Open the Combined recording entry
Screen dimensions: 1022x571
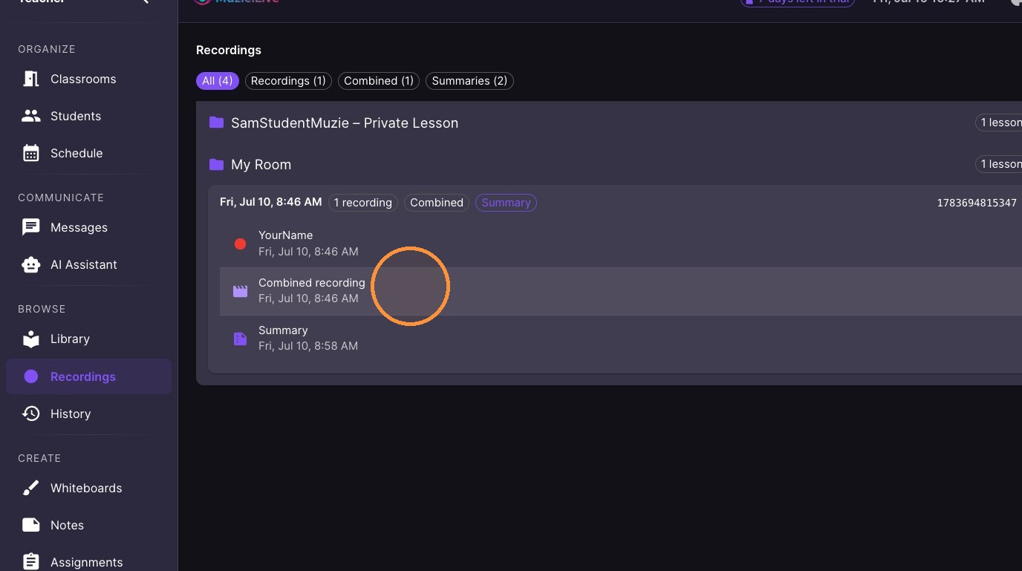tap(621, 291)
